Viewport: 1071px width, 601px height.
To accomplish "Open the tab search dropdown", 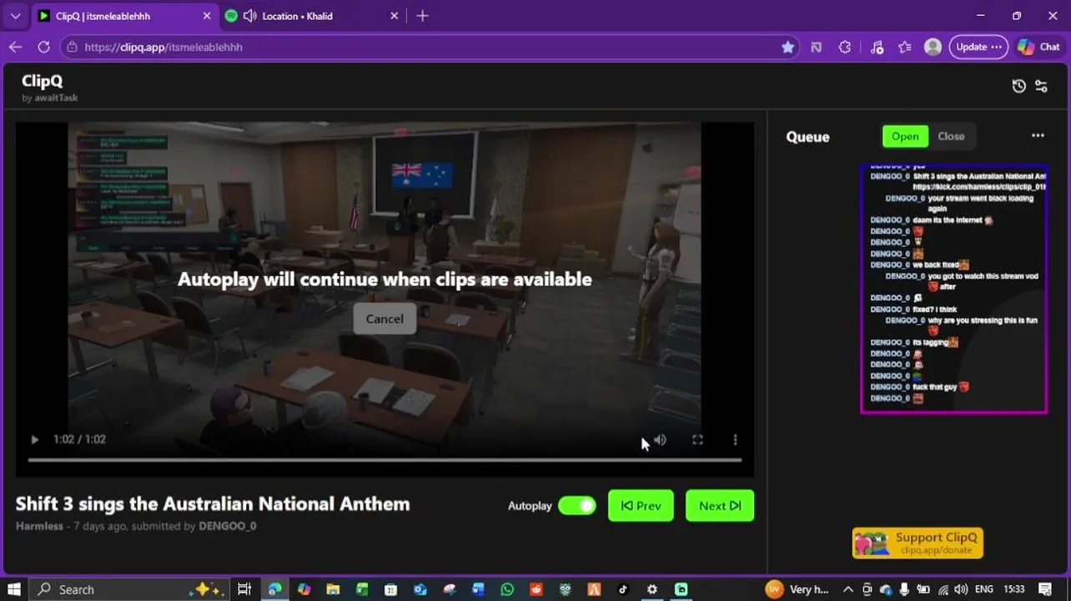I will click(15, 16).
